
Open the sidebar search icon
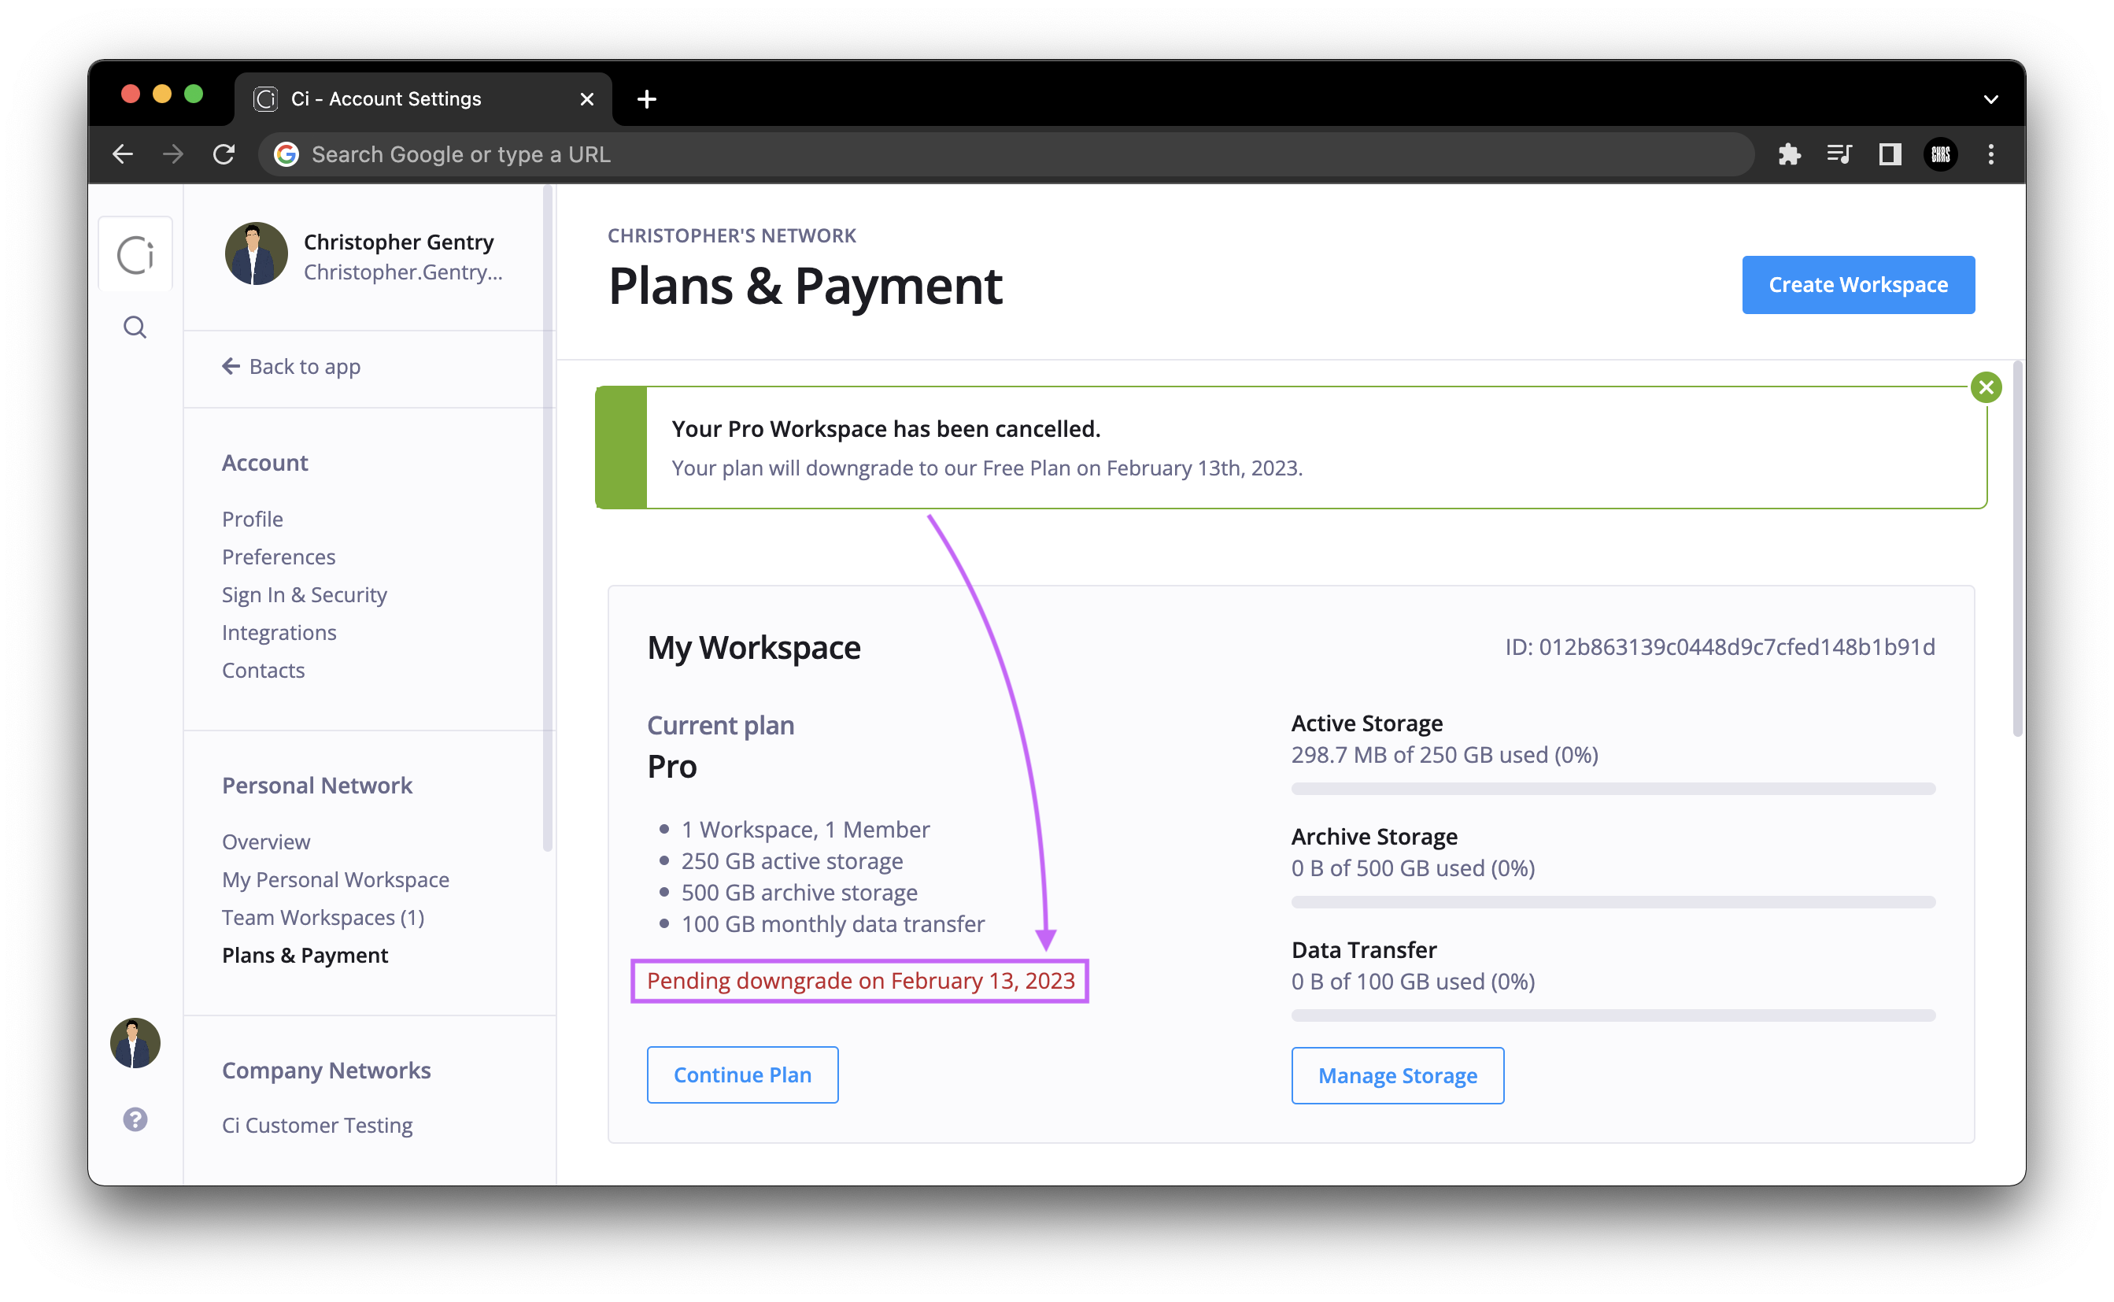[135, 327]
